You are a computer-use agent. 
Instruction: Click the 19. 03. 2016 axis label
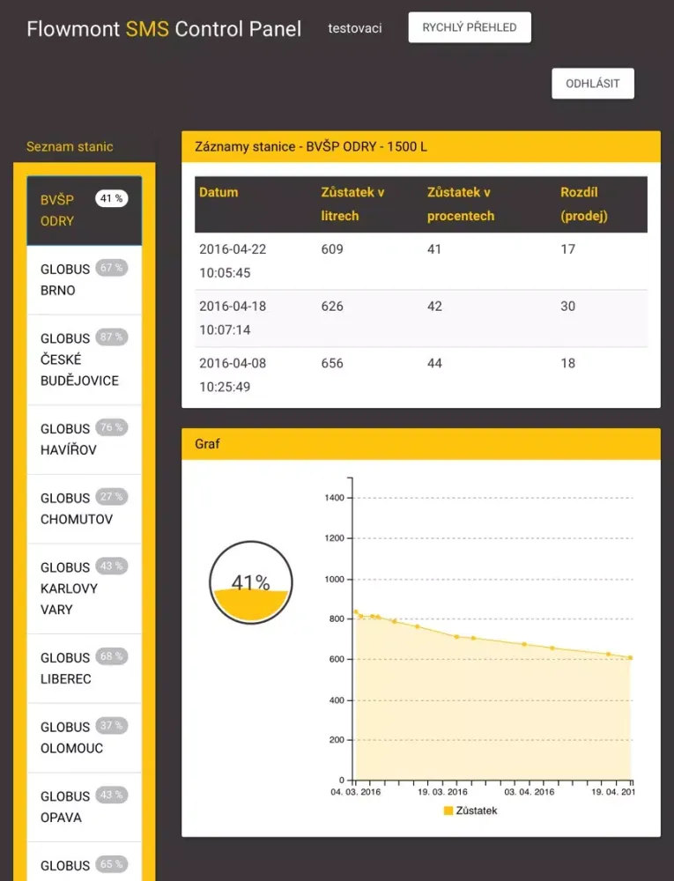(442, 792)
